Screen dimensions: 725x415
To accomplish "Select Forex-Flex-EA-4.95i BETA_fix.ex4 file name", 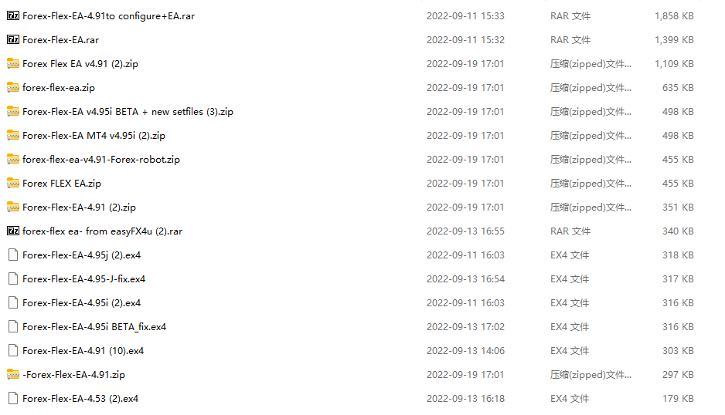I will pos(94,327).
